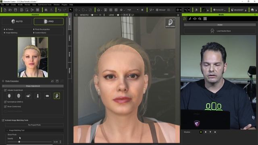Open the Edit menu
The width and height of the screenshot is (258, 145).
click(x=7, y=5)
